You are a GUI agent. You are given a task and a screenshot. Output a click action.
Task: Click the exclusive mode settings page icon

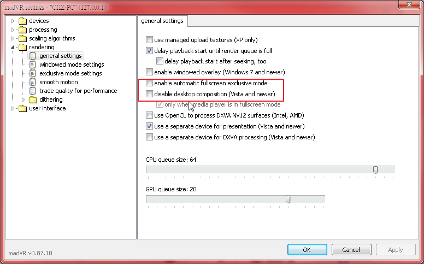pyautogui.click(x=33, y=73)
